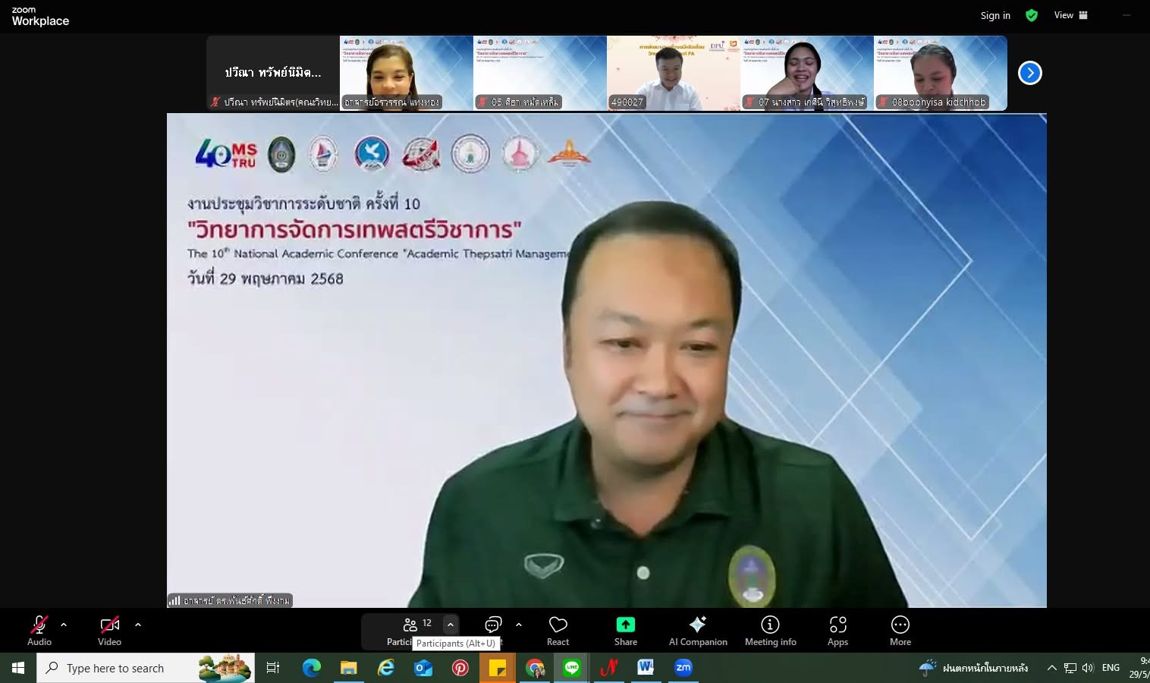Show Meeting info
The image size is (1150, 683).
770,631
